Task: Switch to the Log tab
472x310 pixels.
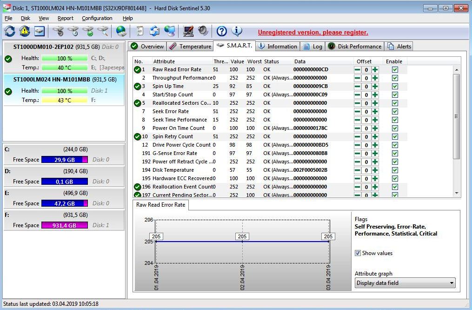Action: click(313, 47)
